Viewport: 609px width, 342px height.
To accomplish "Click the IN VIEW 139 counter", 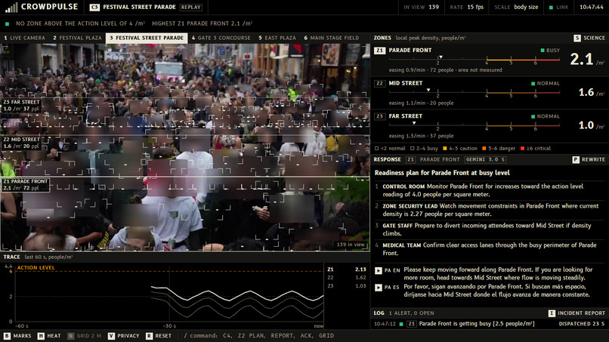I will coord(421,7).
